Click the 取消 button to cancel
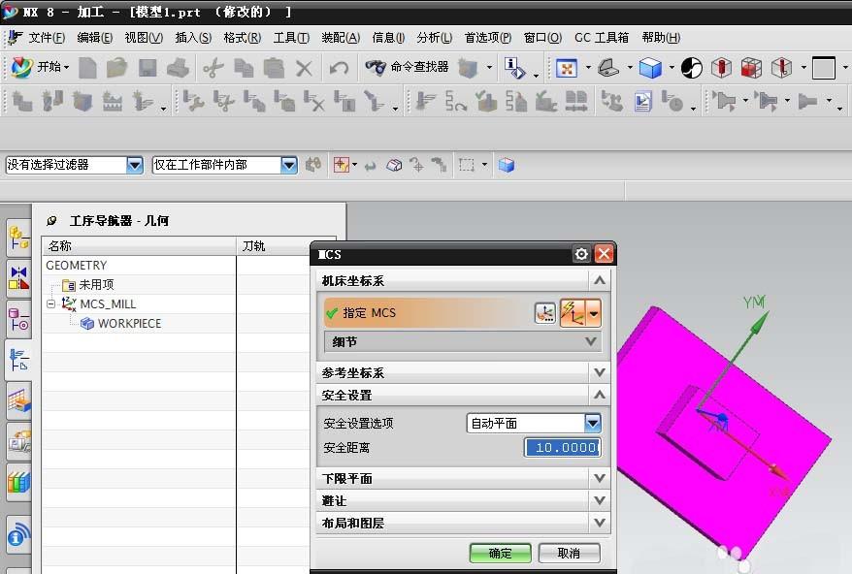The height and width of the screenshot is (574, 852). pos(569,553)
